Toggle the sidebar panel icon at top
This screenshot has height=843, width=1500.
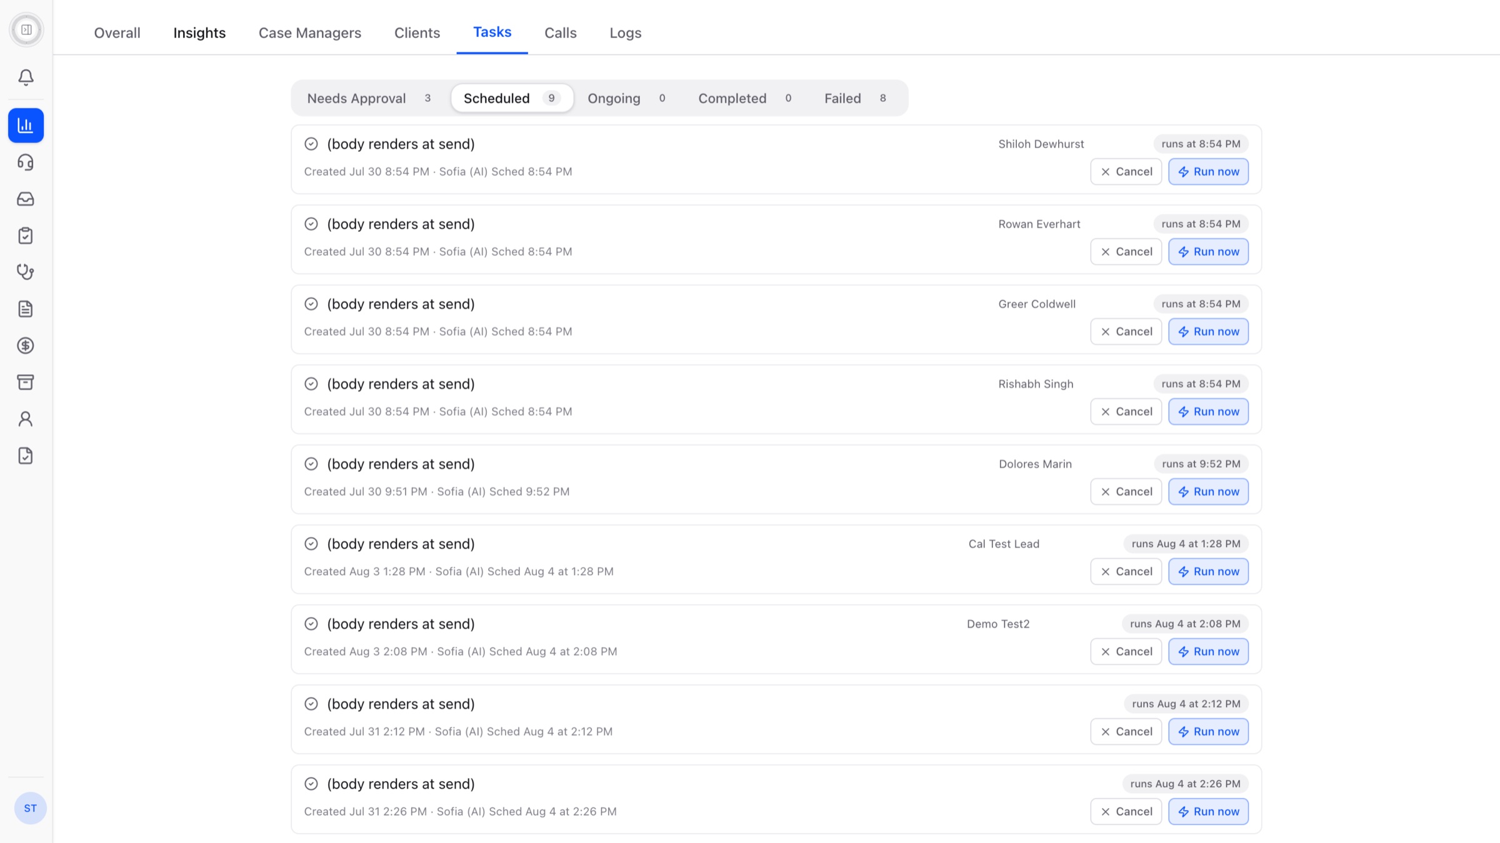click(26, 29)
